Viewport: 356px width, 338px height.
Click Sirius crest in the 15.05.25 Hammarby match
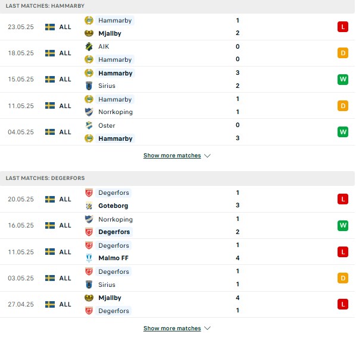coord(89,86)
